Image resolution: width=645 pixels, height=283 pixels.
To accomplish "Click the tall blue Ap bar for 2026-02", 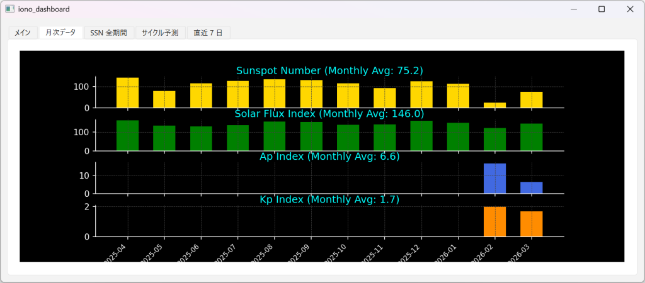I will coord(494,179).
